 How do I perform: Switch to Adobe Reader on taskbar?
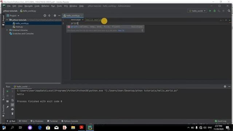point(82,128)
